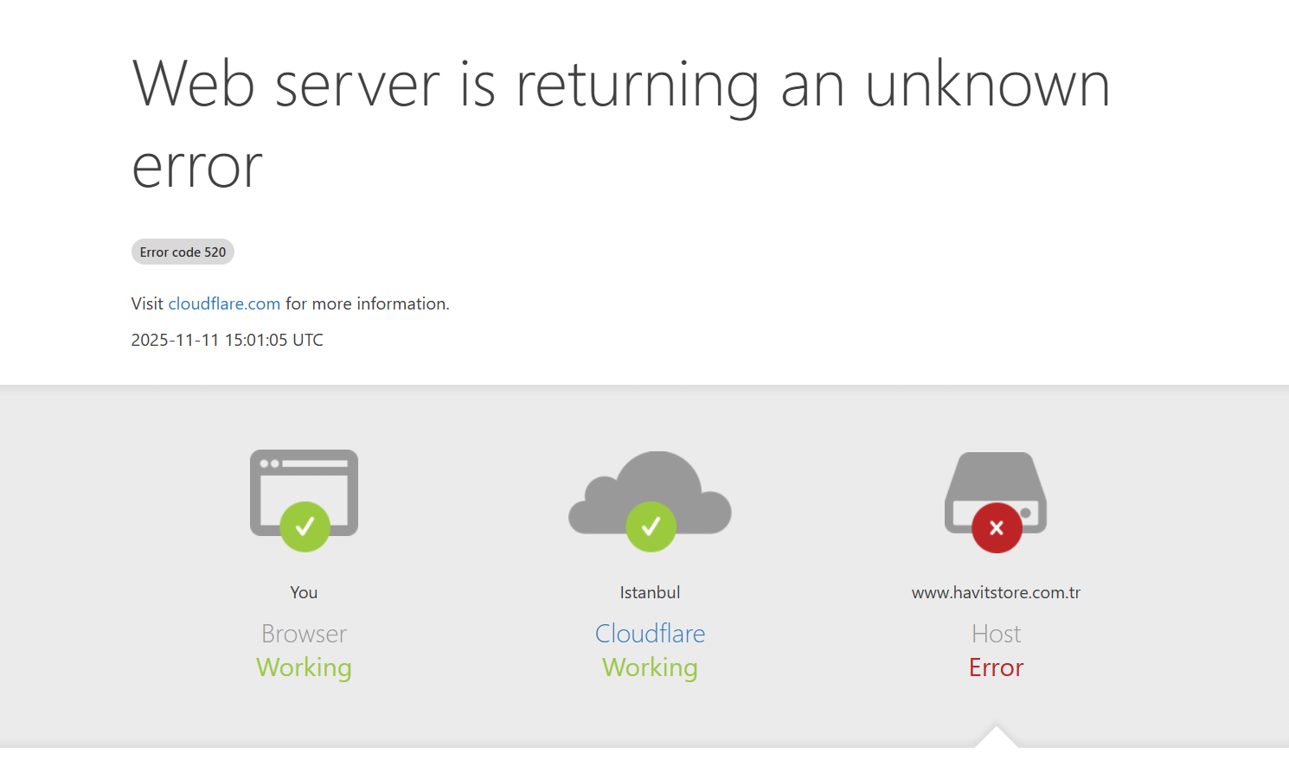The width and height of the screenshot is (1289, 766).
Task: Click the 'Web server is returning an unknown error' heading
Action: [x=621, y=124]
